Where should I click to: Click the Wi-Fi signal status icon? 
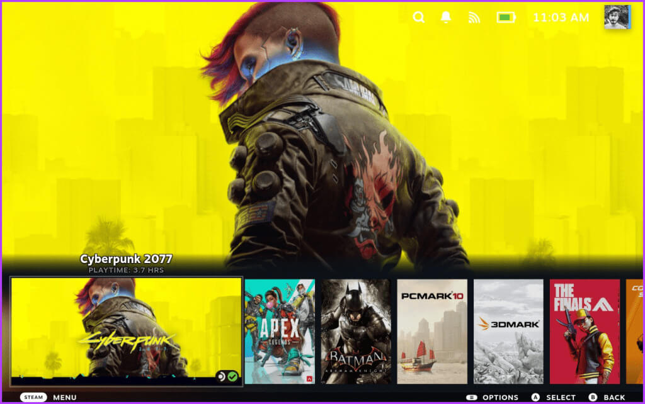tap(474, 17)
